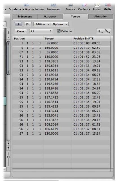The image size is (117, 182).
Task: Click the Fusionner toolbar button
Action: pyautogui.click(x=53, y=7)
